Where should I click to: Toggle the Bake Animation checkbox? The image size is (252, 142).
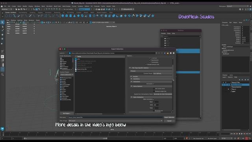(x=154, y=99)
